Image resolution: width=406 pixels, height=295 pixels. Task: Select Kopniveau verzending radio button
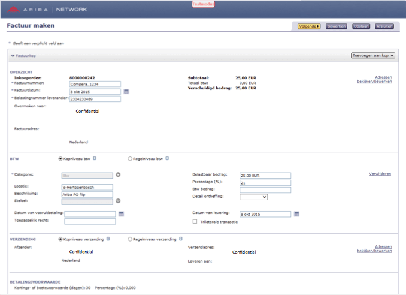[x=60, y=239]
